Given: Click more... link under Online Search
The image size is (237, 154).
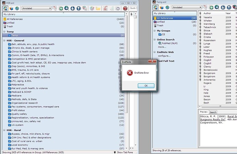Looking at the screenshot, I should pyautogui.click(x=162, y=47).
